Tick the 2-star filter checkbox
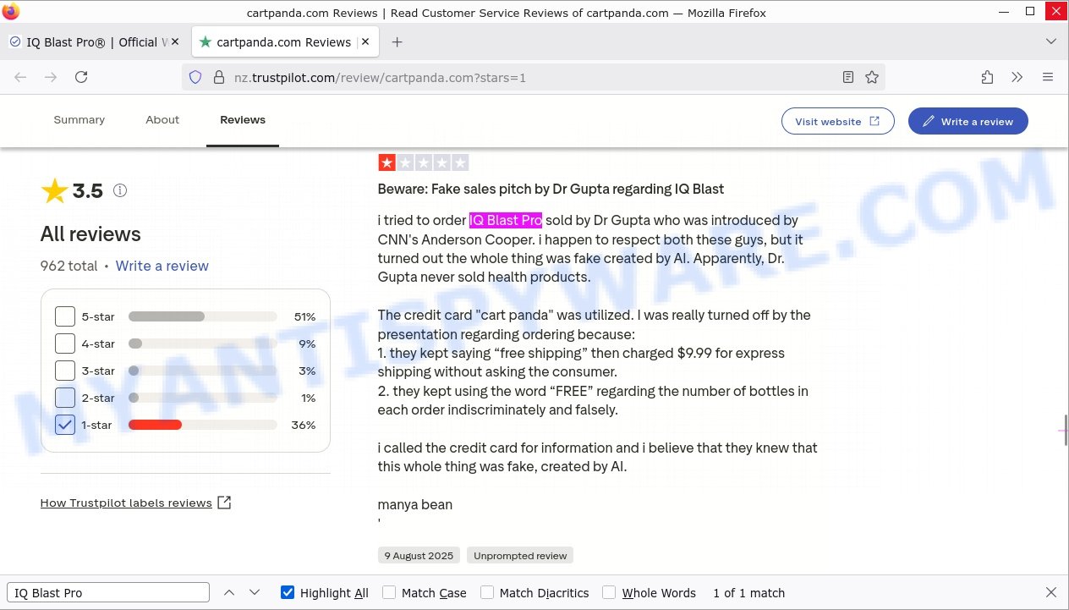This screenshot has height=610, width=1069. (65, 398)
